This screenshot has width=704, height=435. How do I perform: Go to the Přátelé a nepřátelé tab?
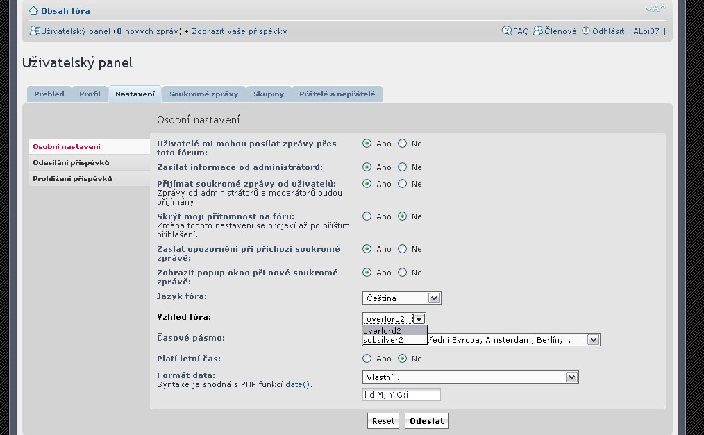click(x=337, y=94)
